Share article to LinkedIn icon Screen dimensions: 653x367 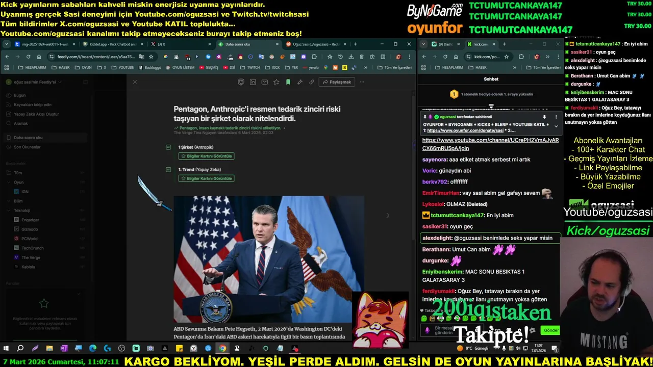(x=253, y=82)
